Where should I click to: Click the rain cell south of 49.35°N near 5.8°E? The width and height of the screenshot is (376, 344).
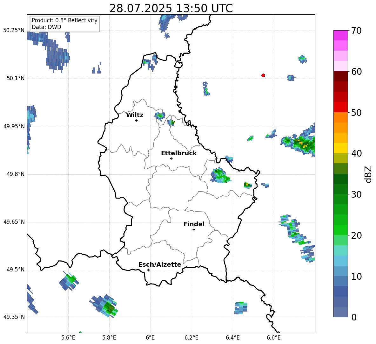pyautogui.click(x=104, y=306)
